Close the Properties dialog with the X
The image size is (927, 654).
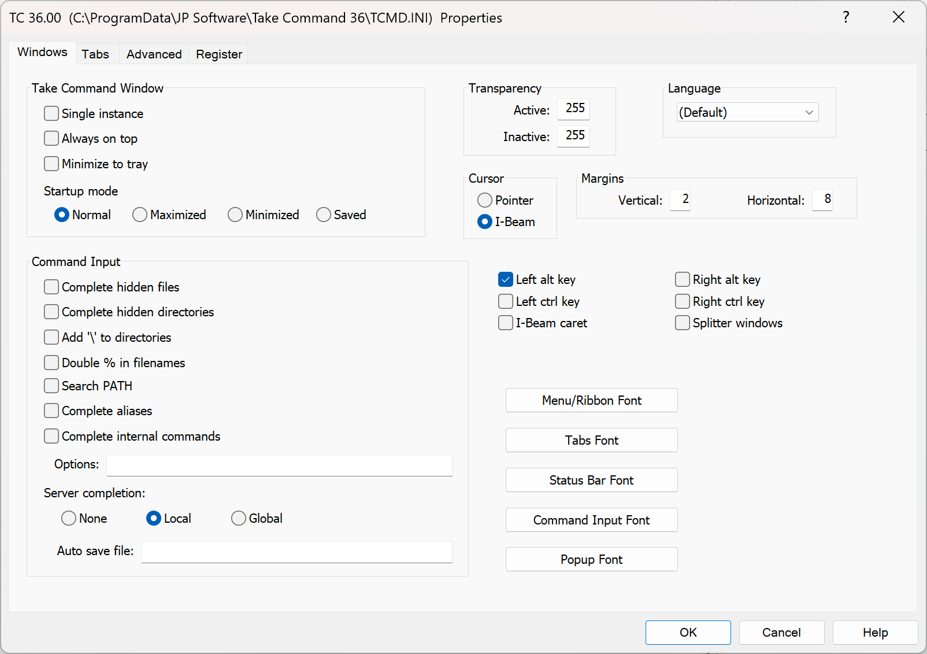point(899,17)
